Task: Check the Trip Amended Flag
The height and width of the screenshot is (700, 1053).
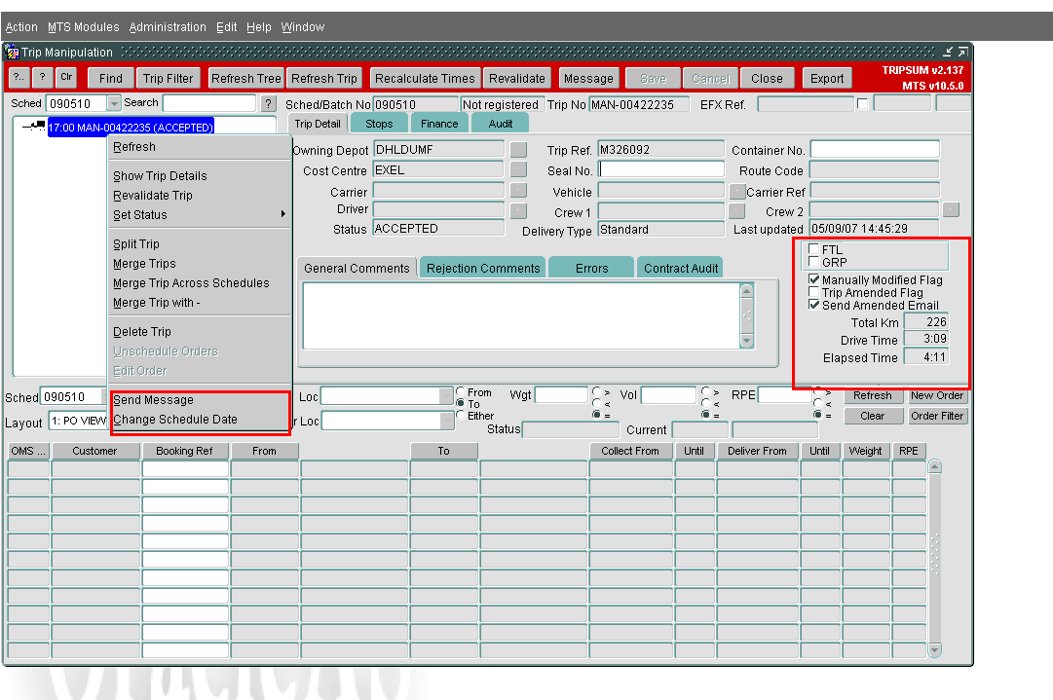Action: [x=814, y=292]
